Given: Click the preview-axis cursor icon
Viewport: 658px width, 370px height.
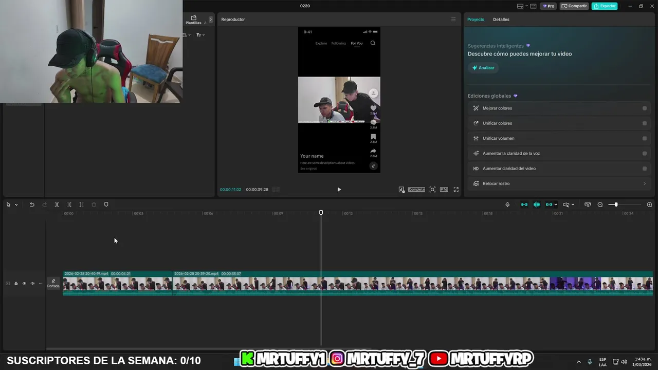Looking at the screenshot, I should [566, 205].
